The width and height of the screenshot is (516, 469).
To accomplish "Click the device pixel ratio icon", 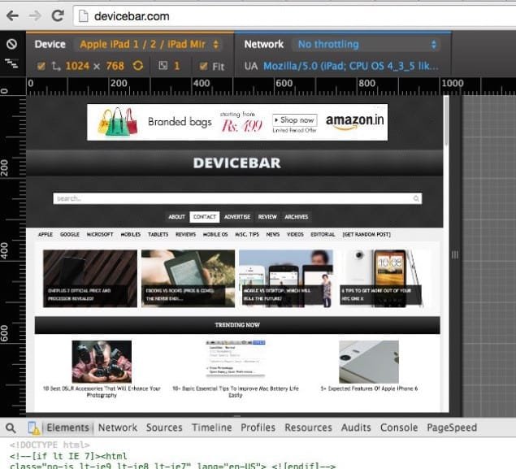I will [163, 66].
